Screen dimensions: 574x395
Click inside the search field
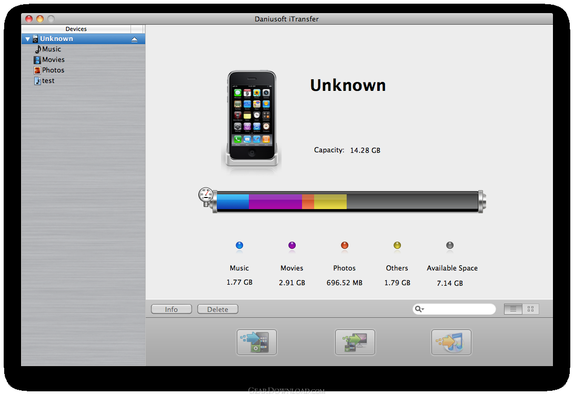point(454,309)
